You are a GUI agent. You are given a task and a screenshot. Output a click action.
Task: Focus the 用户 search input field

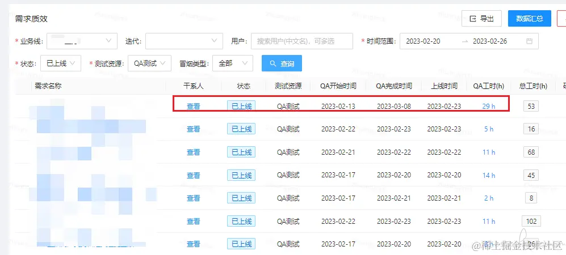click(x=302, y=41)
